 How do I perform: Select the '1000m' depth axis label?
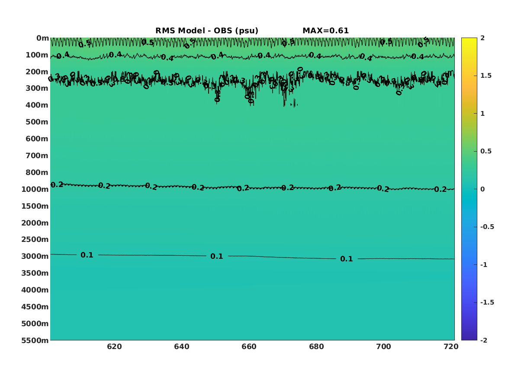35,189
